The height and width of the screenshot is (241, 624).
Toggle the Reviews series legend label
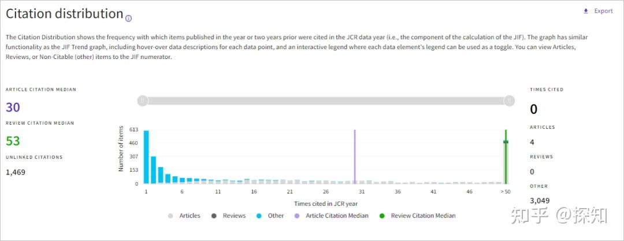(234, 216)
